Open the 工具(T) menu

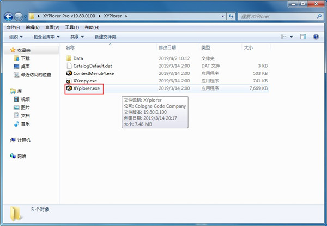(x=72, y=28)
